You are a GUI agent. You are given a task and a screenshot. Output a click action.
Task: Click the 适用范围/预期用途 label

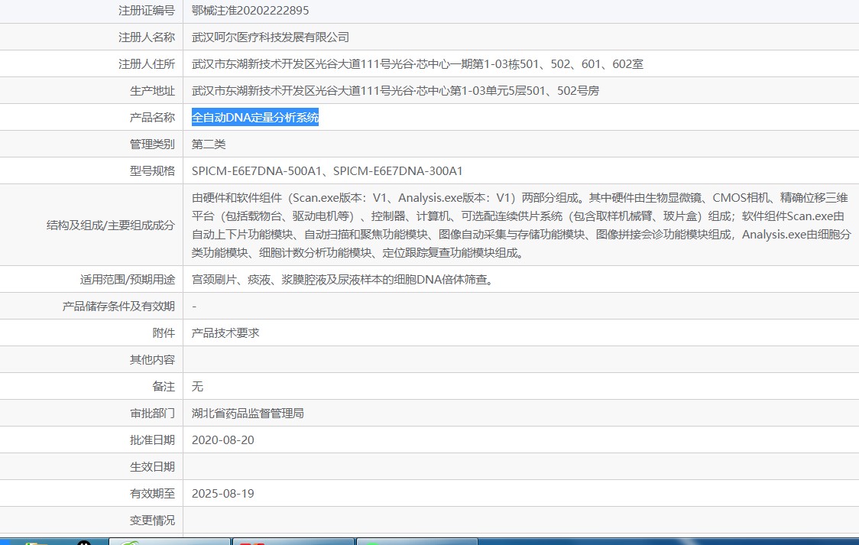[127, 280]
